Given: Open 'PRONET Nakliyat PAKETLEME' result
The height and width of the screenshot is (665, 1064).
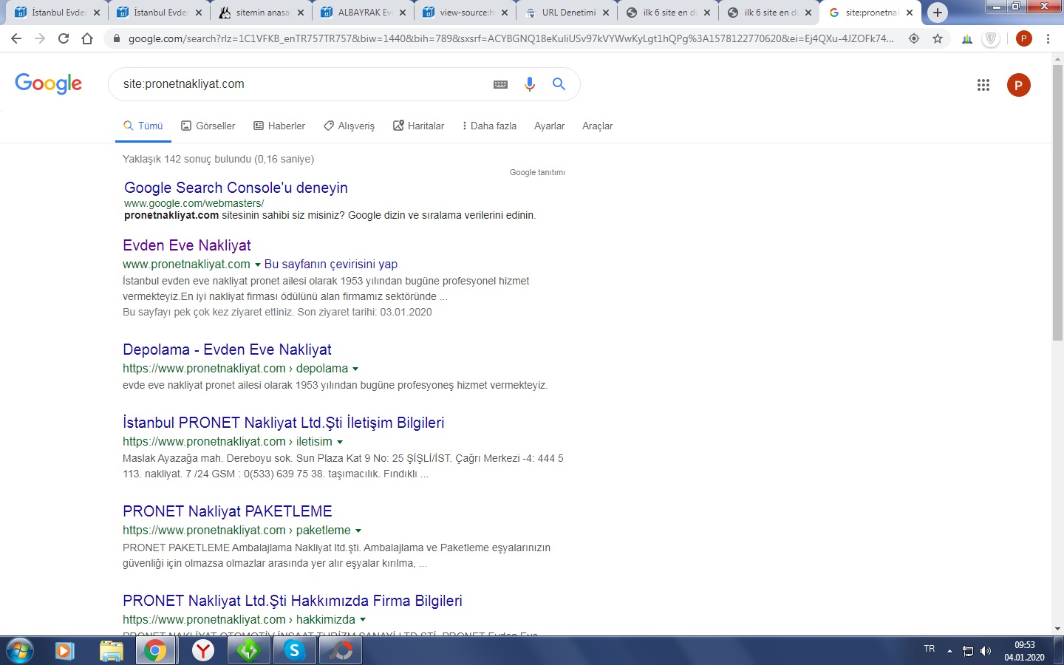Looking at the screenshot, I should point(228,511).
